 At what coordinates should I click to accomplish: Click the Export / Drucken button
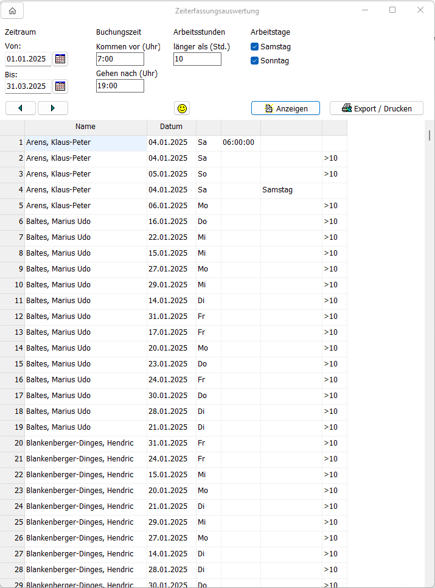tap(376, 108)
